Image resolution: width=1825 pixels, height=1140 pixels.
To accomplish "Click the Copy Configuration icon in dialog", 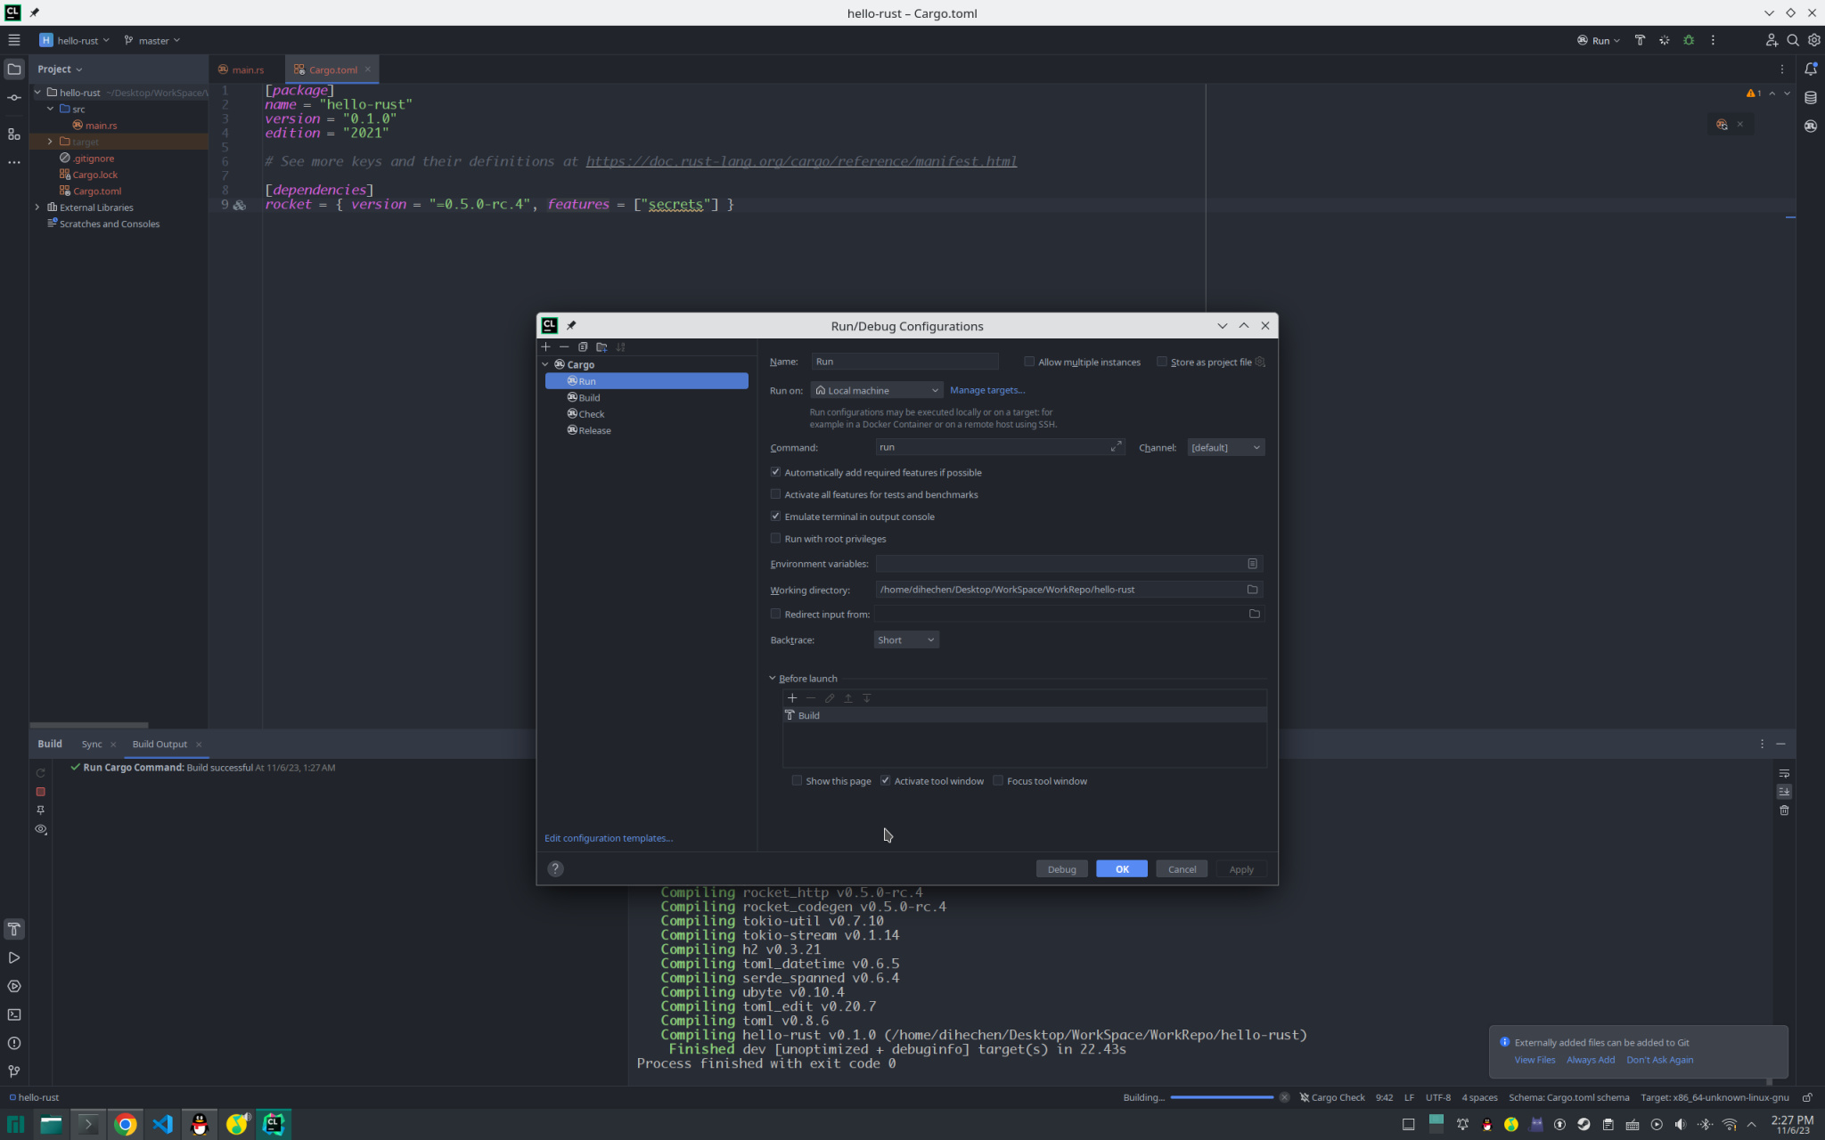I will tap(583, 346).
